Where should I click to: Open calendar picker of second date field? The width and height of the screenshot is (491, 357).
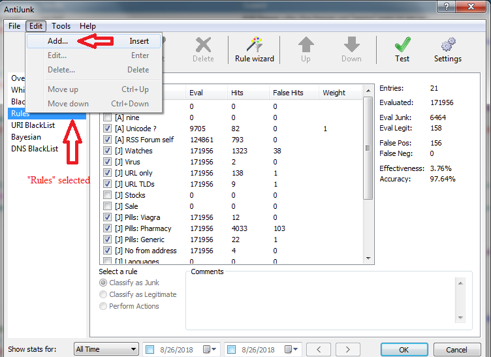[291, 349]
